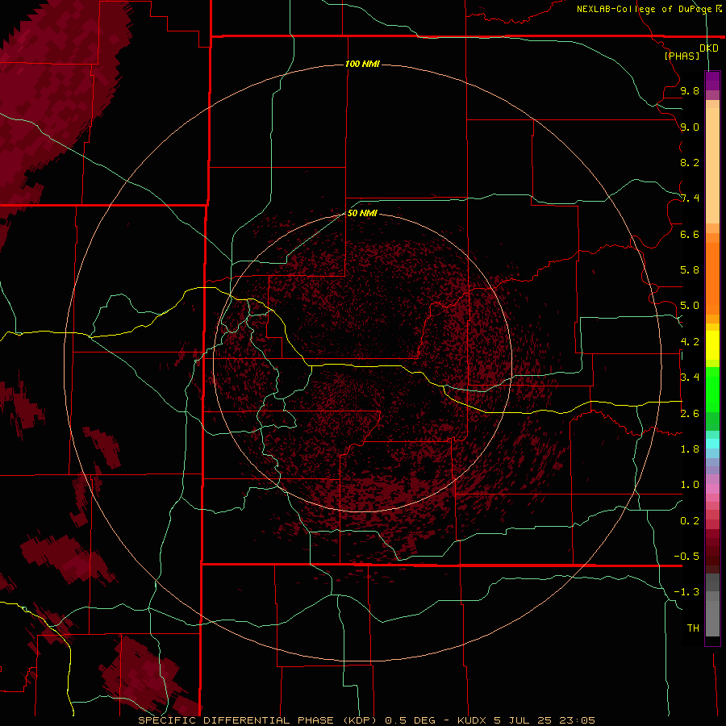Click the 6.6 legend value
This screenshot has width=726, height=726.
point(690,234)
